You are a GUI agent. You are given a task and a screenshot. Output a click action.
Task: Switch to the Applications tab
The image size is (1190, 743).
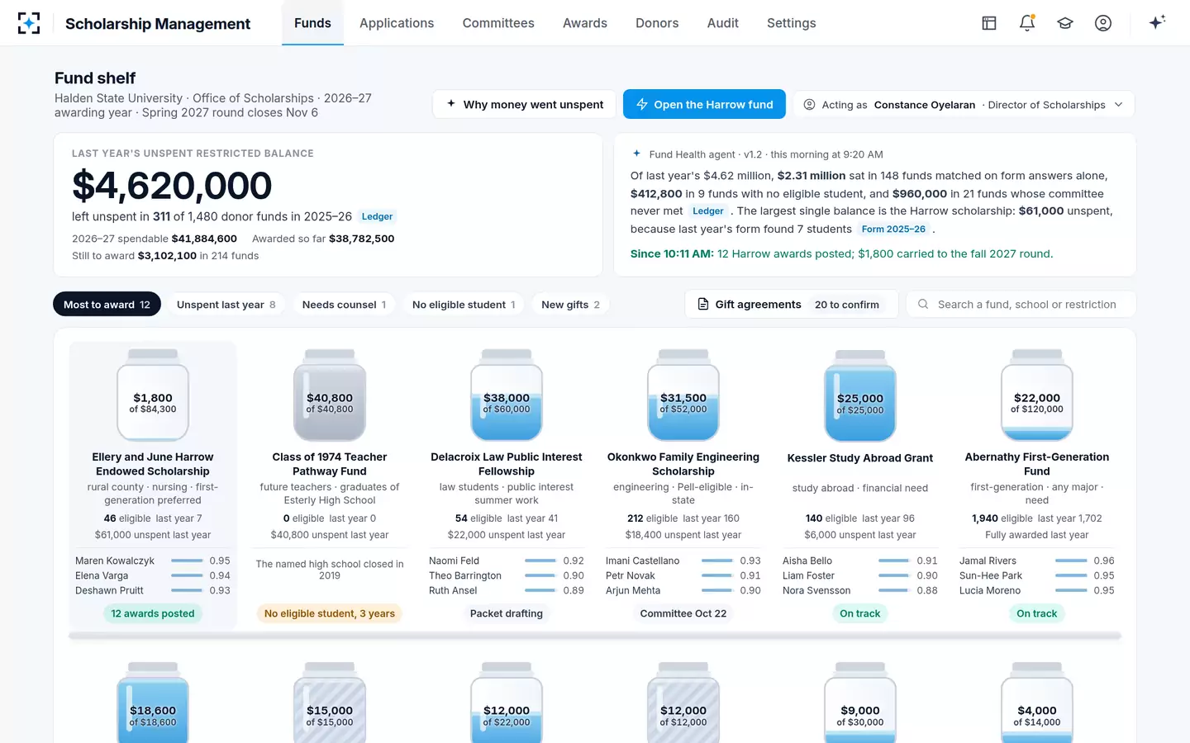(x=397, y=23)
